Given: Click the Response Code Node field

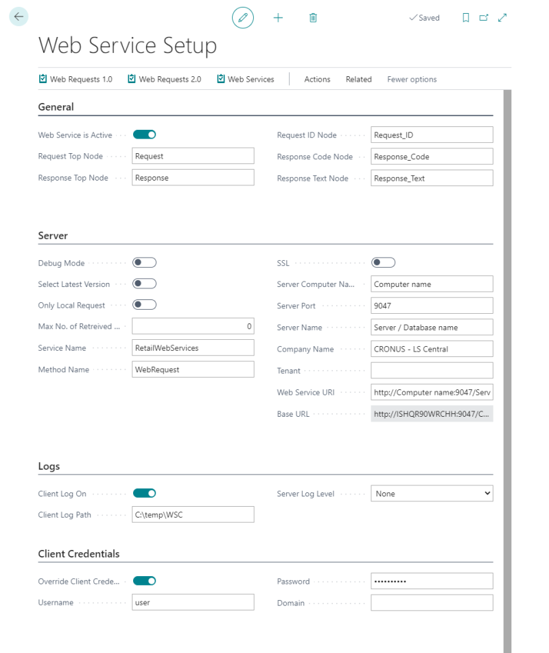Looking at the screenshot, I should (x=432, y=156).
